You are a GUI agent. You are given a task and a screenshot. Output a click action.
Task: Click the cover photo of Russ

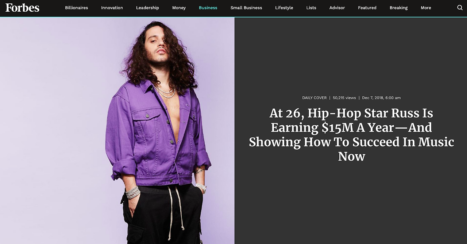[x=117, y=130]
